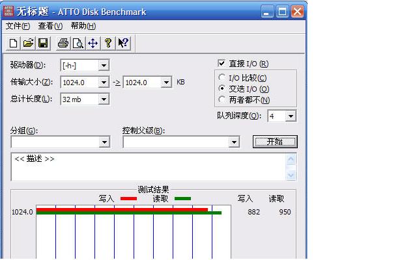Open a saved benchmark file icon

28,43
